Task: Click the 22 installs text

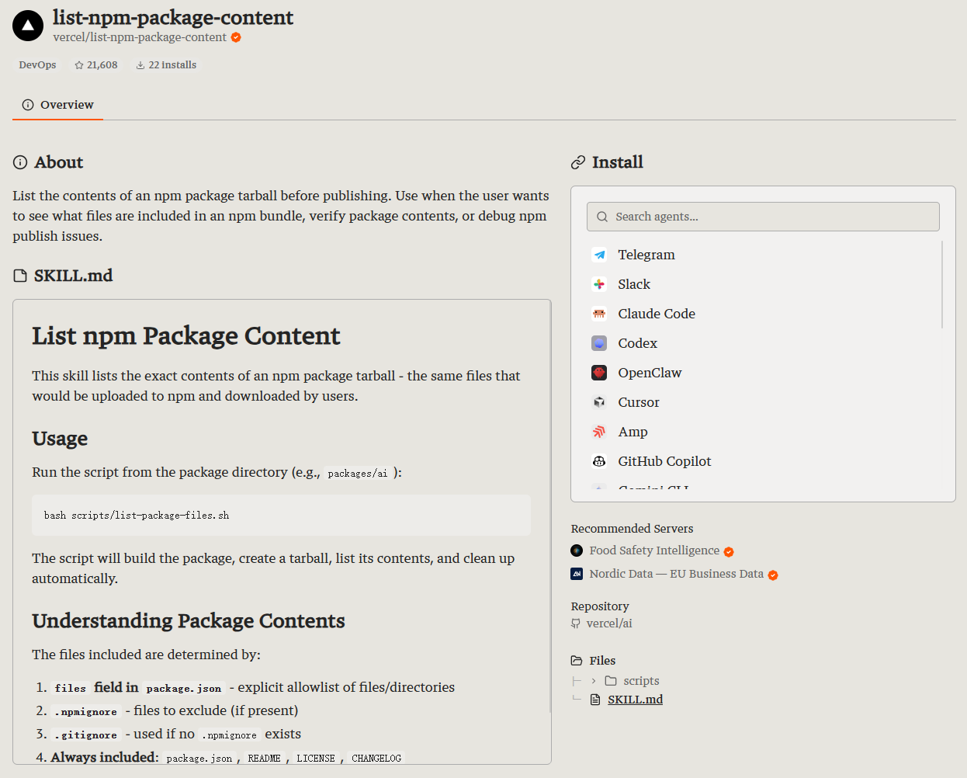Action: tap(172, 65)
